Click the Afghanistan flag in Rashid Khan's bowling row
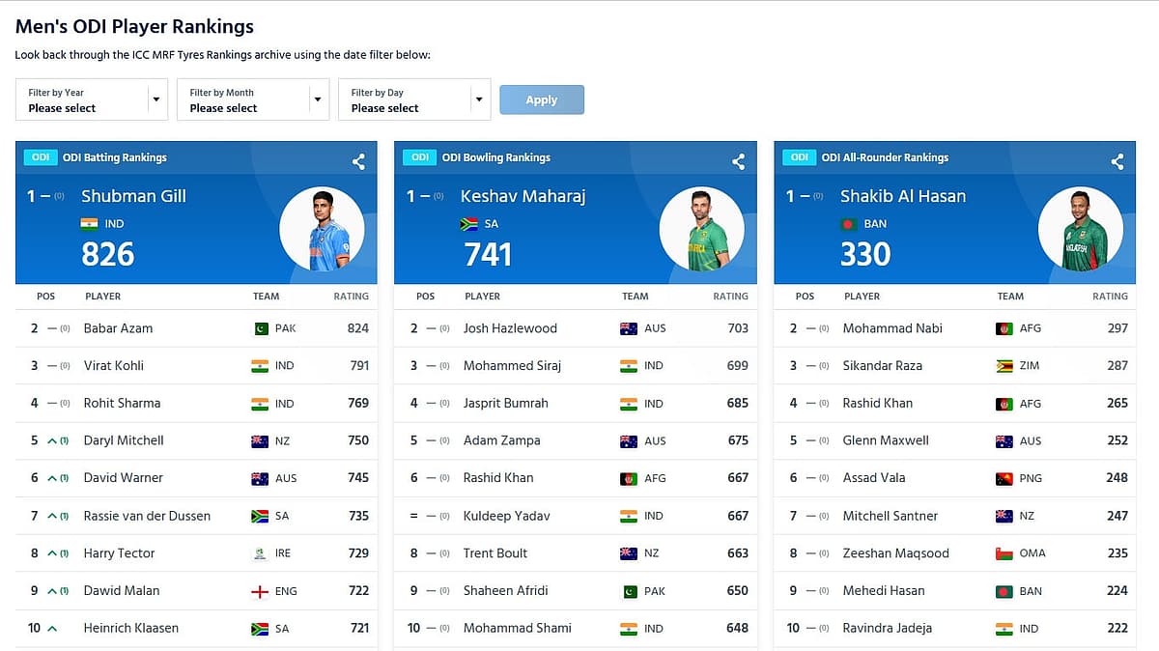1159x651 pixels. (629, 478)
